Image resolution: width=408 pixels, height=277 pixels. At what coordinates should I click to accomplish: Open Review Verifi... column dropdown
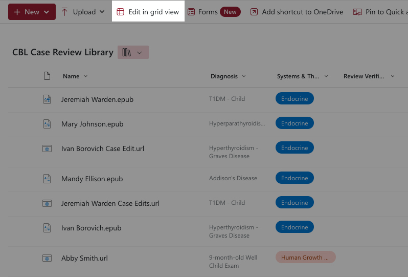(x=369, y=76)
